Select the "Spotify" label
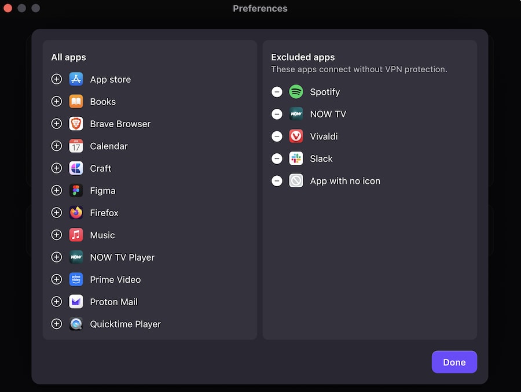Image resolution: width=521 pixels, height=392 pixels. 325,93
